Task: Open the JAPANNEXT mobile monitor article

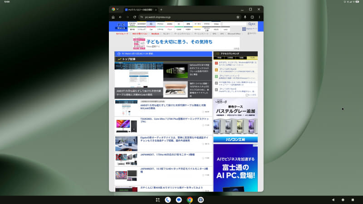Action: [174, 170]
